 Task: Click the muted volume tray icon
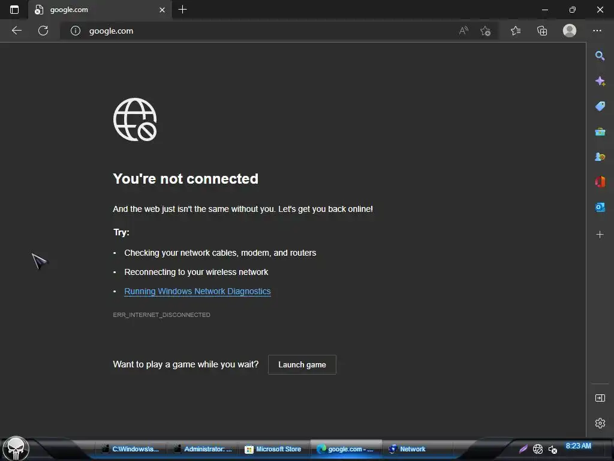[x=552, y=449]
